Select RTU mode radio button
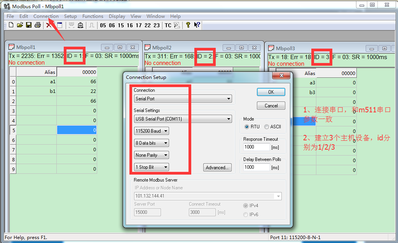Image resolution: width=398 pixels, height=243 pixels. [x=247, y=127]
